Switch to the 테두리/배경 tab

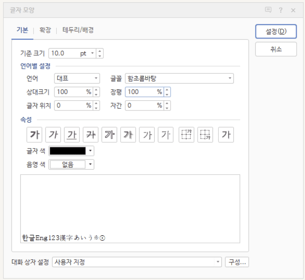pos(78,30)
